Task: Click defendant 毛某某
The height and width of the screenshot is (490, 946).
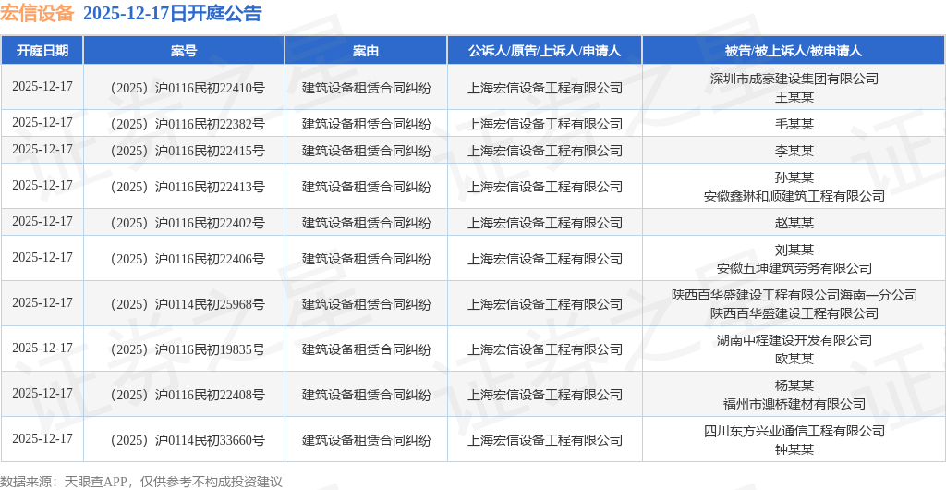Action: [794, 124]
